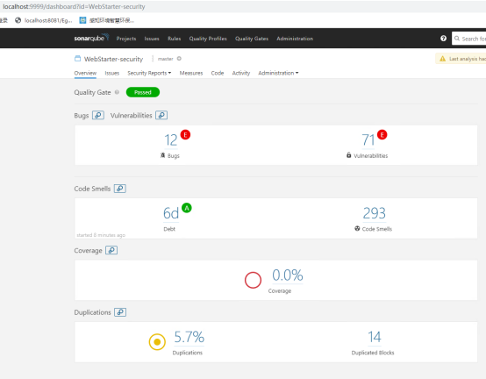Open Quality Gates in the top navigation
This screenshot has width=486, height=379.
252,39
